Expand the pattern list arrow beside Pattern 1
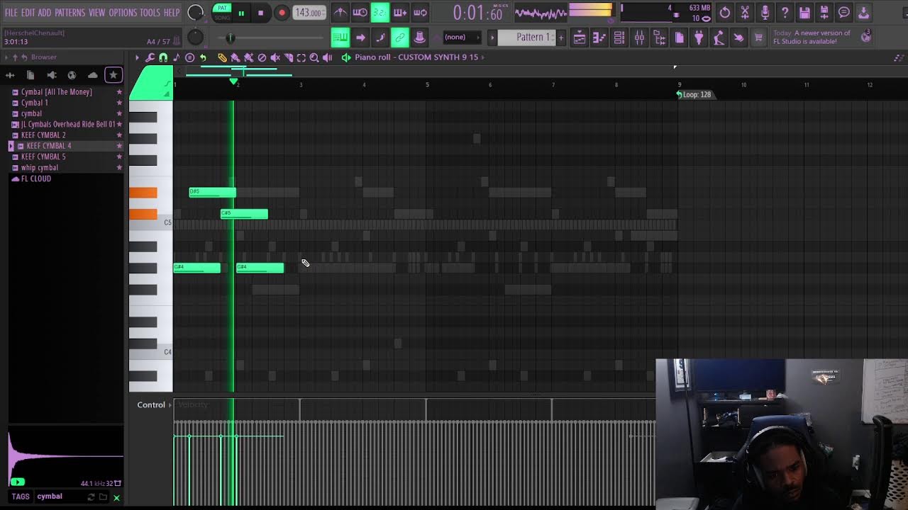This screenshot has height=510, width=908. (x=492, y=38)
